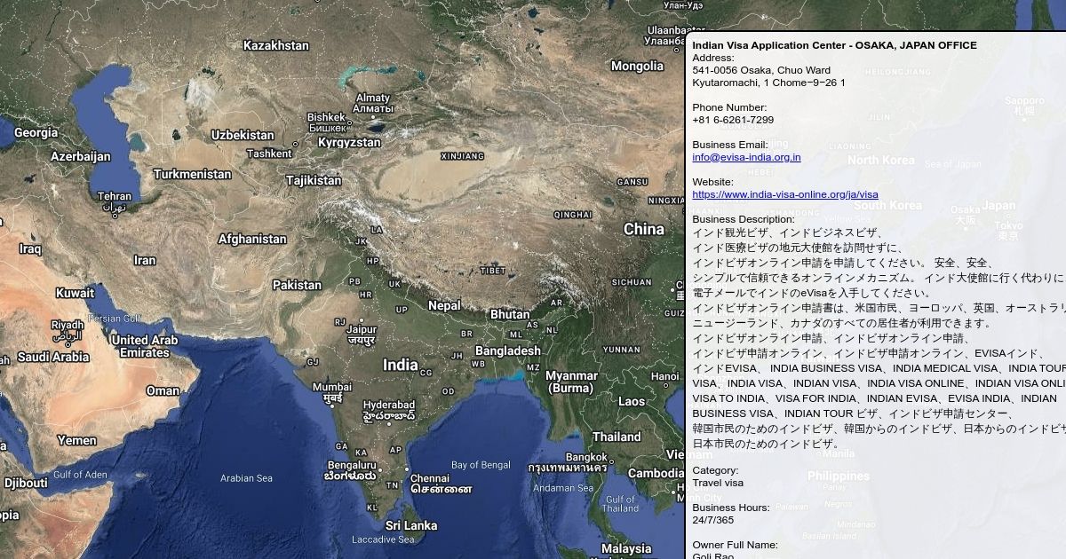Click the Iraq label on the map
The image size is (1066, 559).
[29, 249]
